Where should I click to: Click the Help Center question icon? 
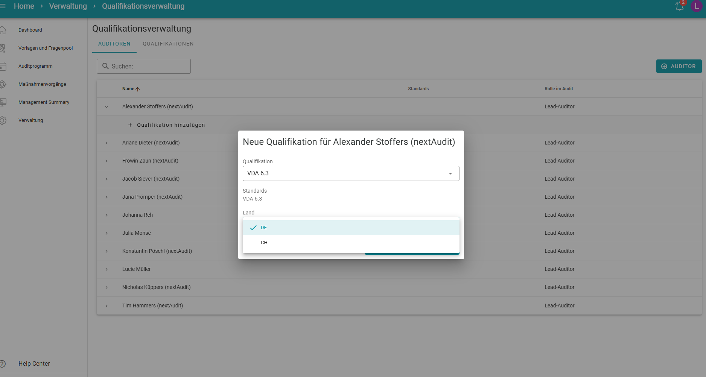(x=3, y=364)
